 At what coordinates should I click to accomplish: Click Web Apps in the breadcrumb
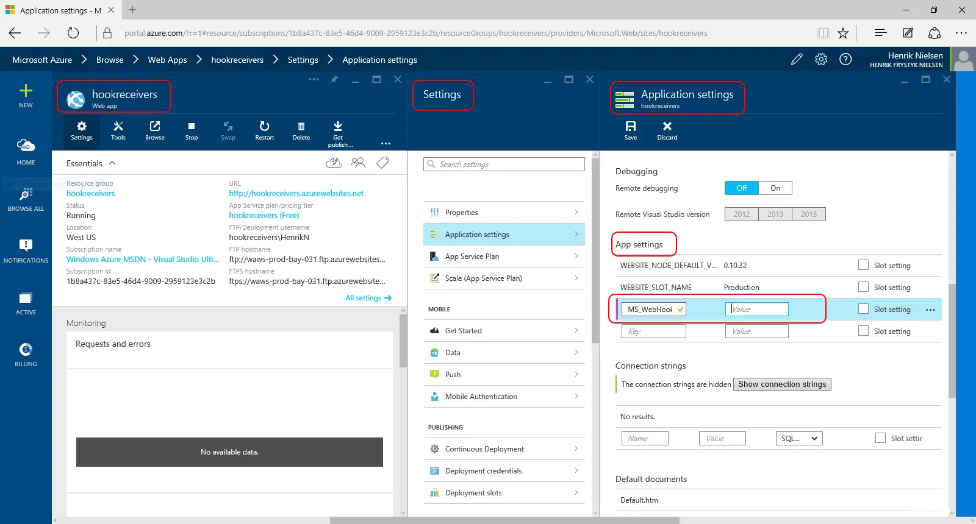167,60
